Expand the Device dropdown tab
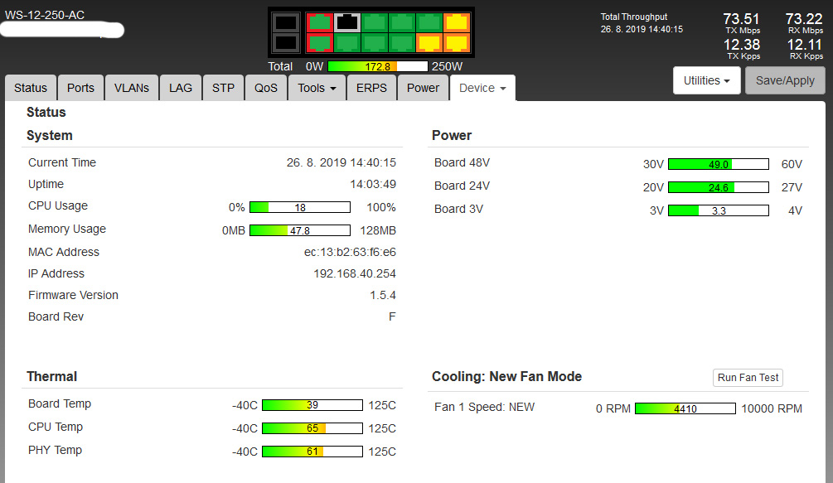Viewport: 833px width, 483px height. tap(482, 88)
